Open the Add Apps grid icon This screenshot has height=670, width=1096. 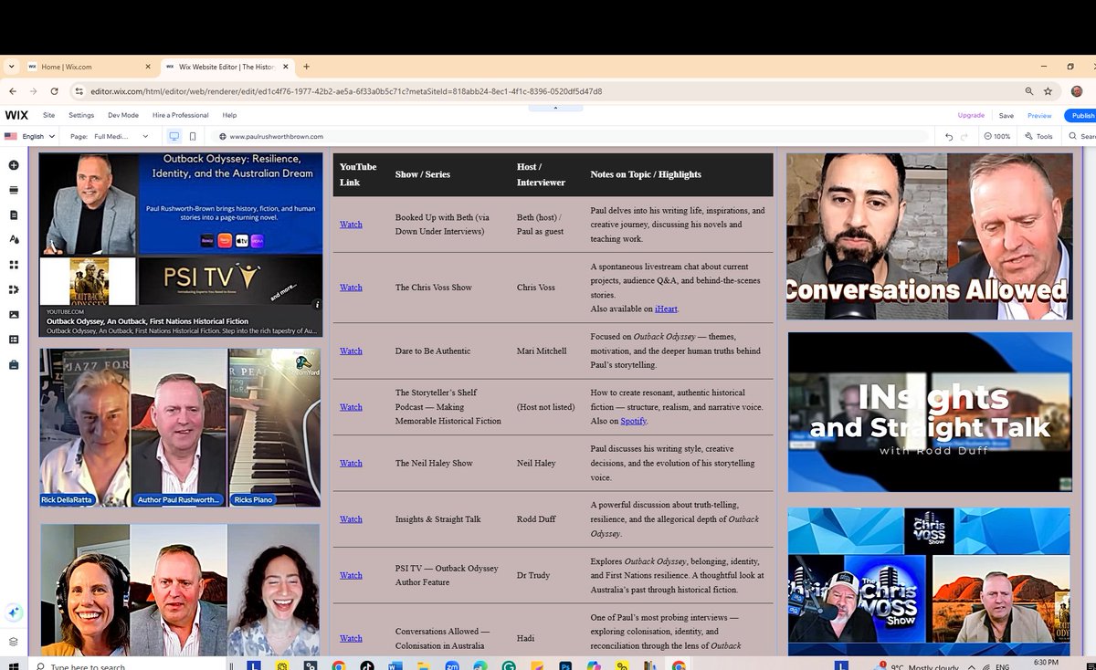[x=14, y=265]
